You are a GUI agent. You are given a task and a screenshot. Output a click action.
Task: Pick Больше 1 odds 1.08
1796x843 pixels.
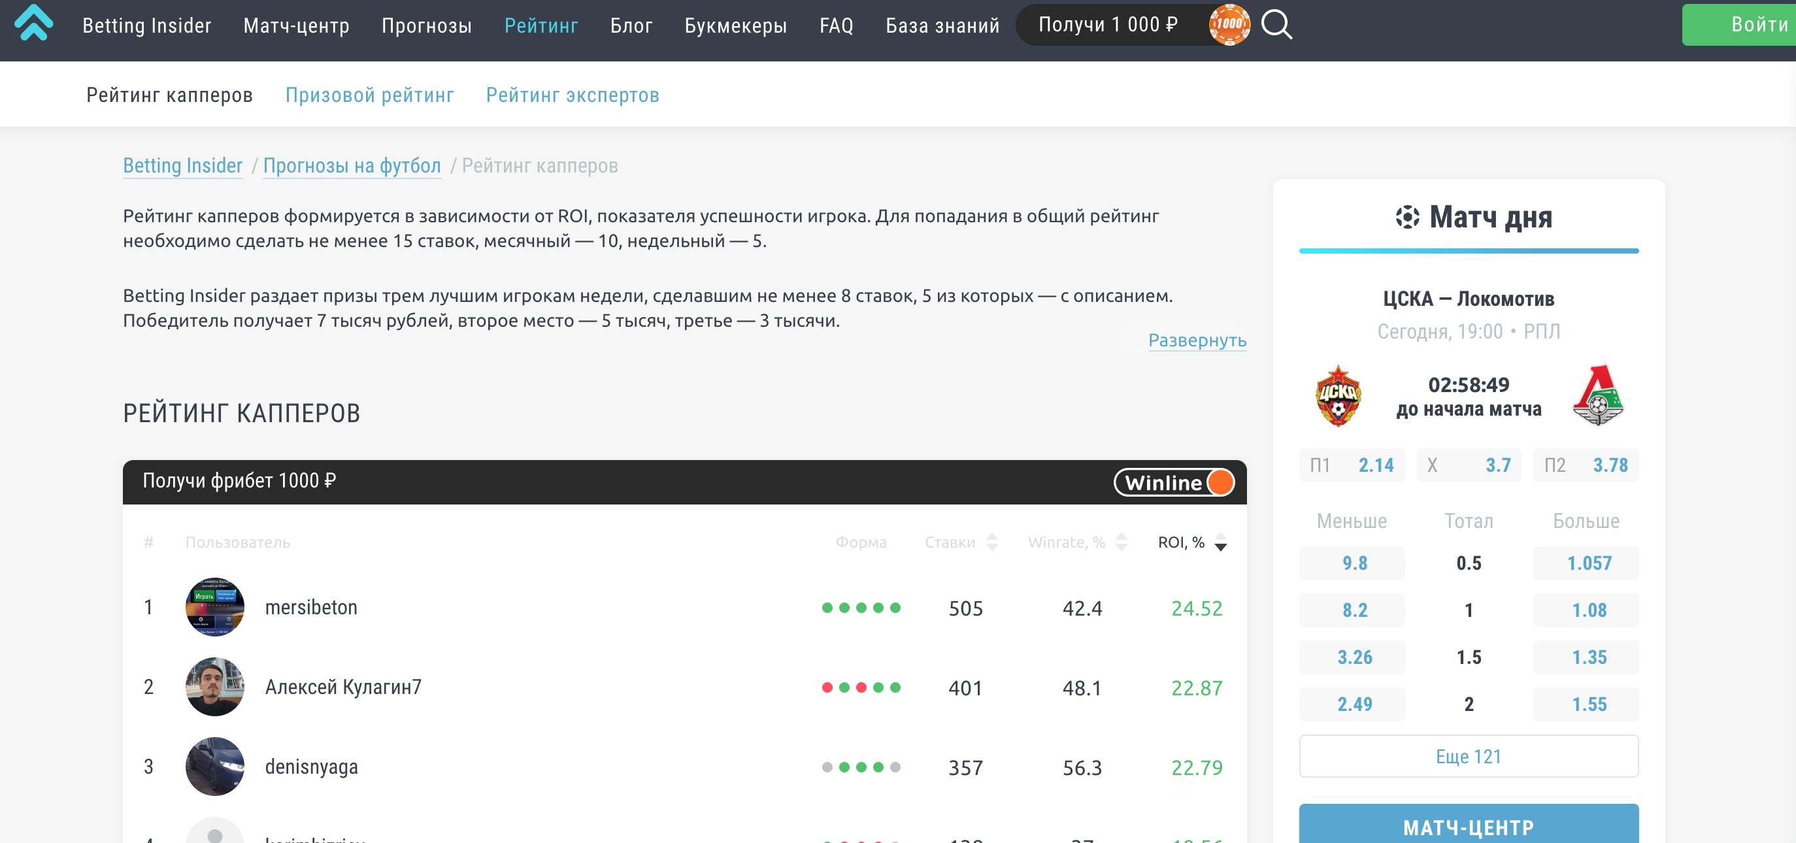click(1586, 610)
